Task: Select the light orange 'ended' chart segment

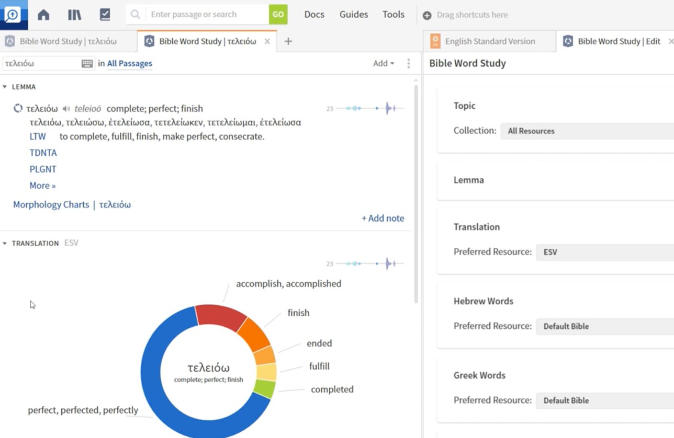Action: pos(265,355)
